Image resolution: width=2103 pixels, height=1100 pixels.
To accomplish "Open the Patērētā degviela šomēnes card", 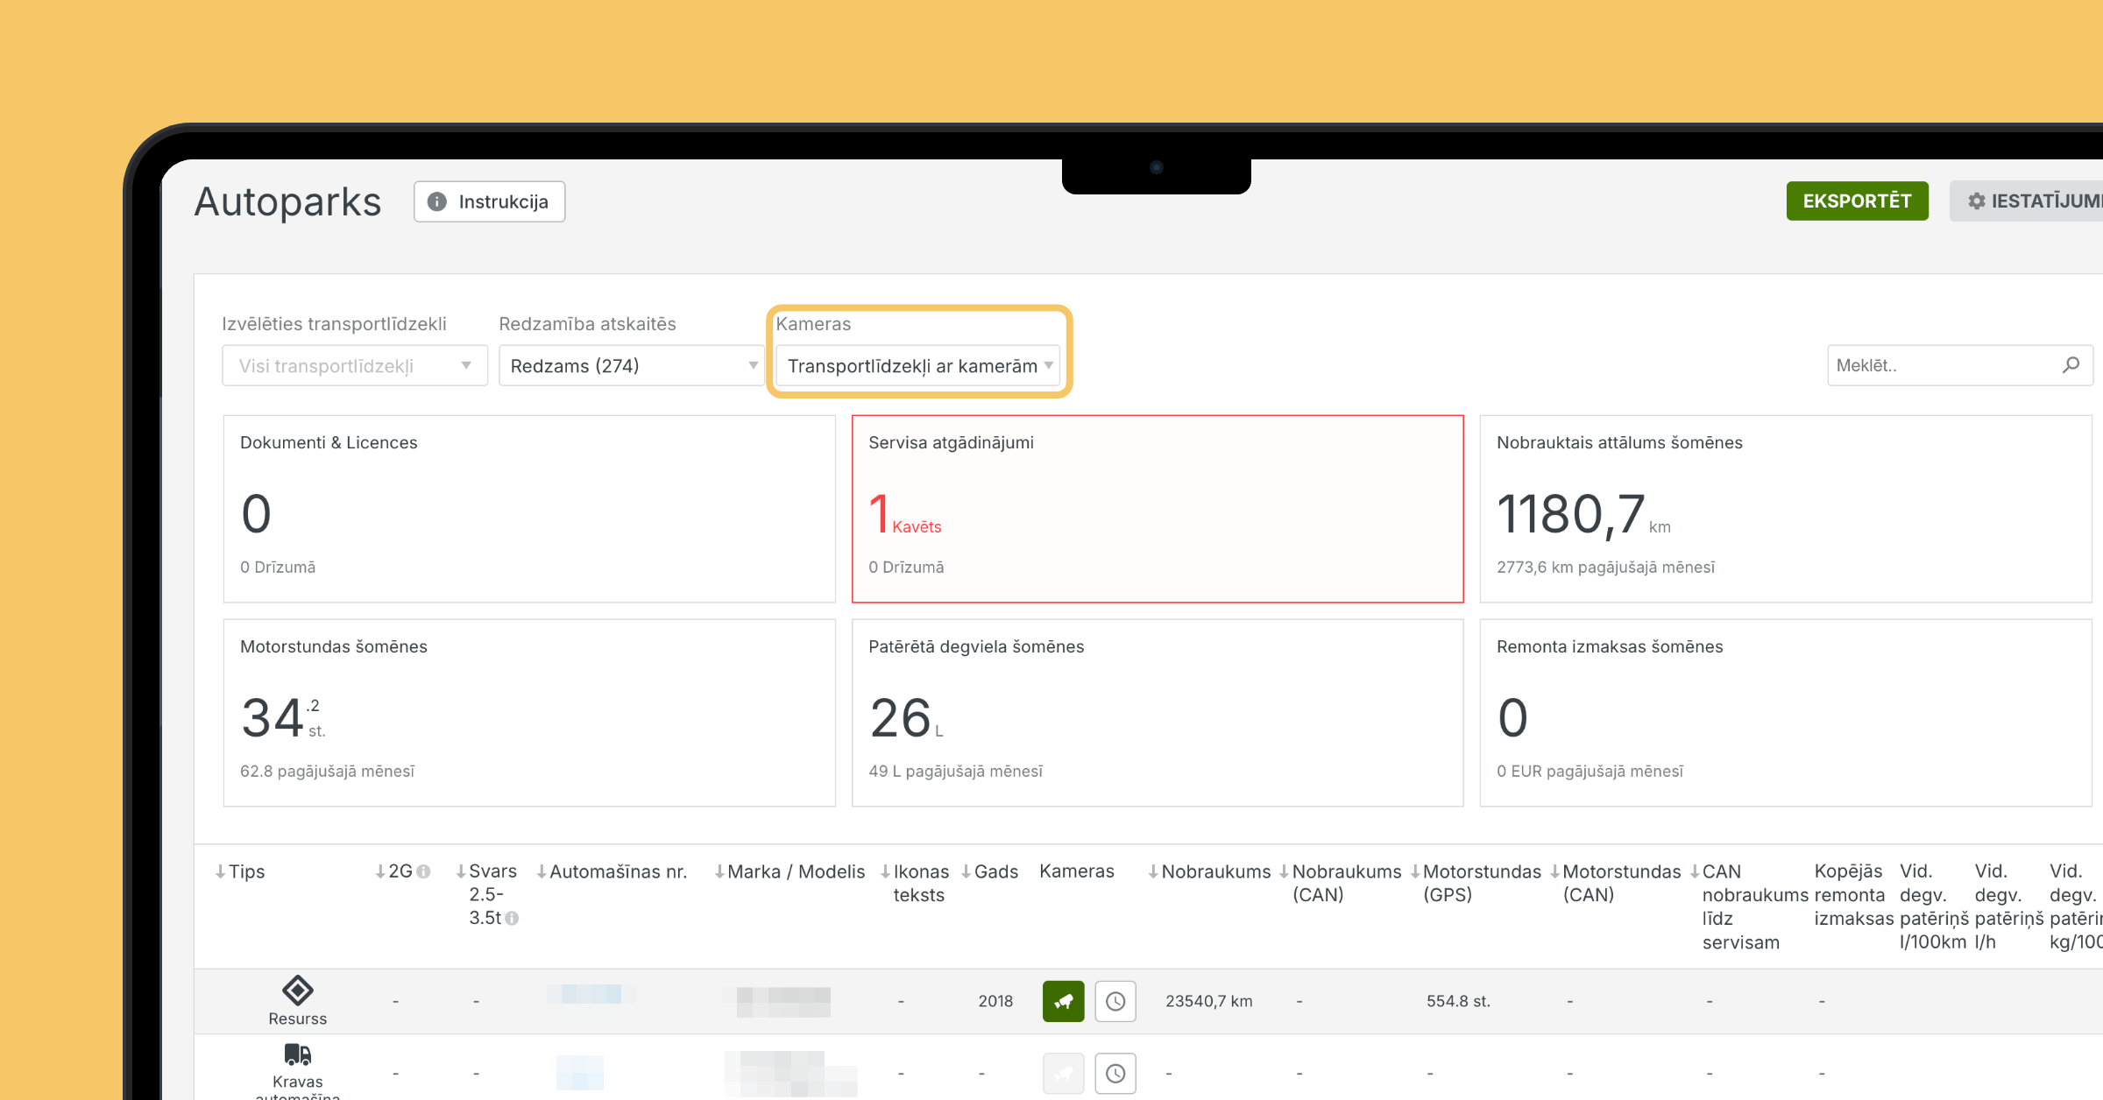I will 1158,713.
